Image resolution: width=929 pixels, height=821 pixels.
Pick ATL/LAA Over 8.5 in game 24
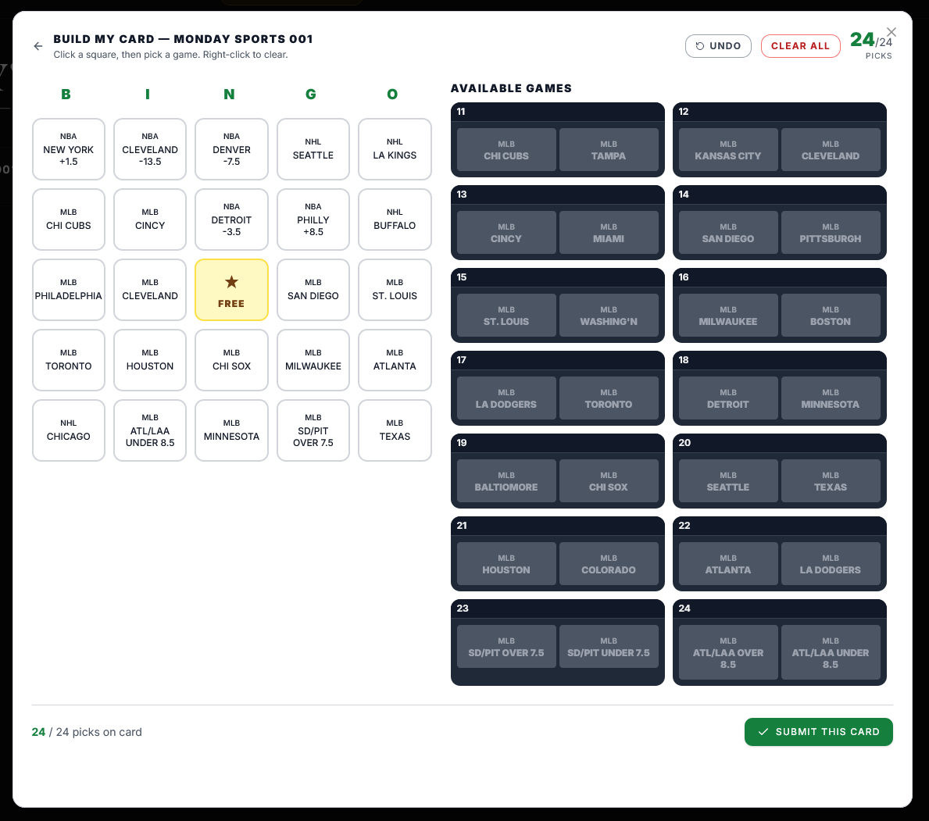point(727,652)
